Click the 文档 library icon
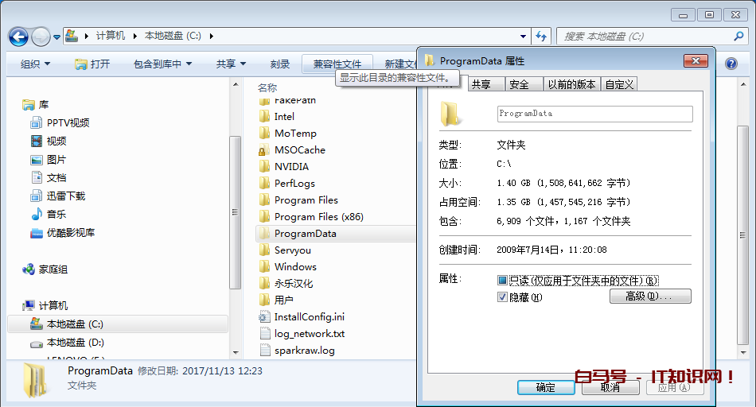The width and height of the screenshot is (756, 407). click(x=37, y=178)
